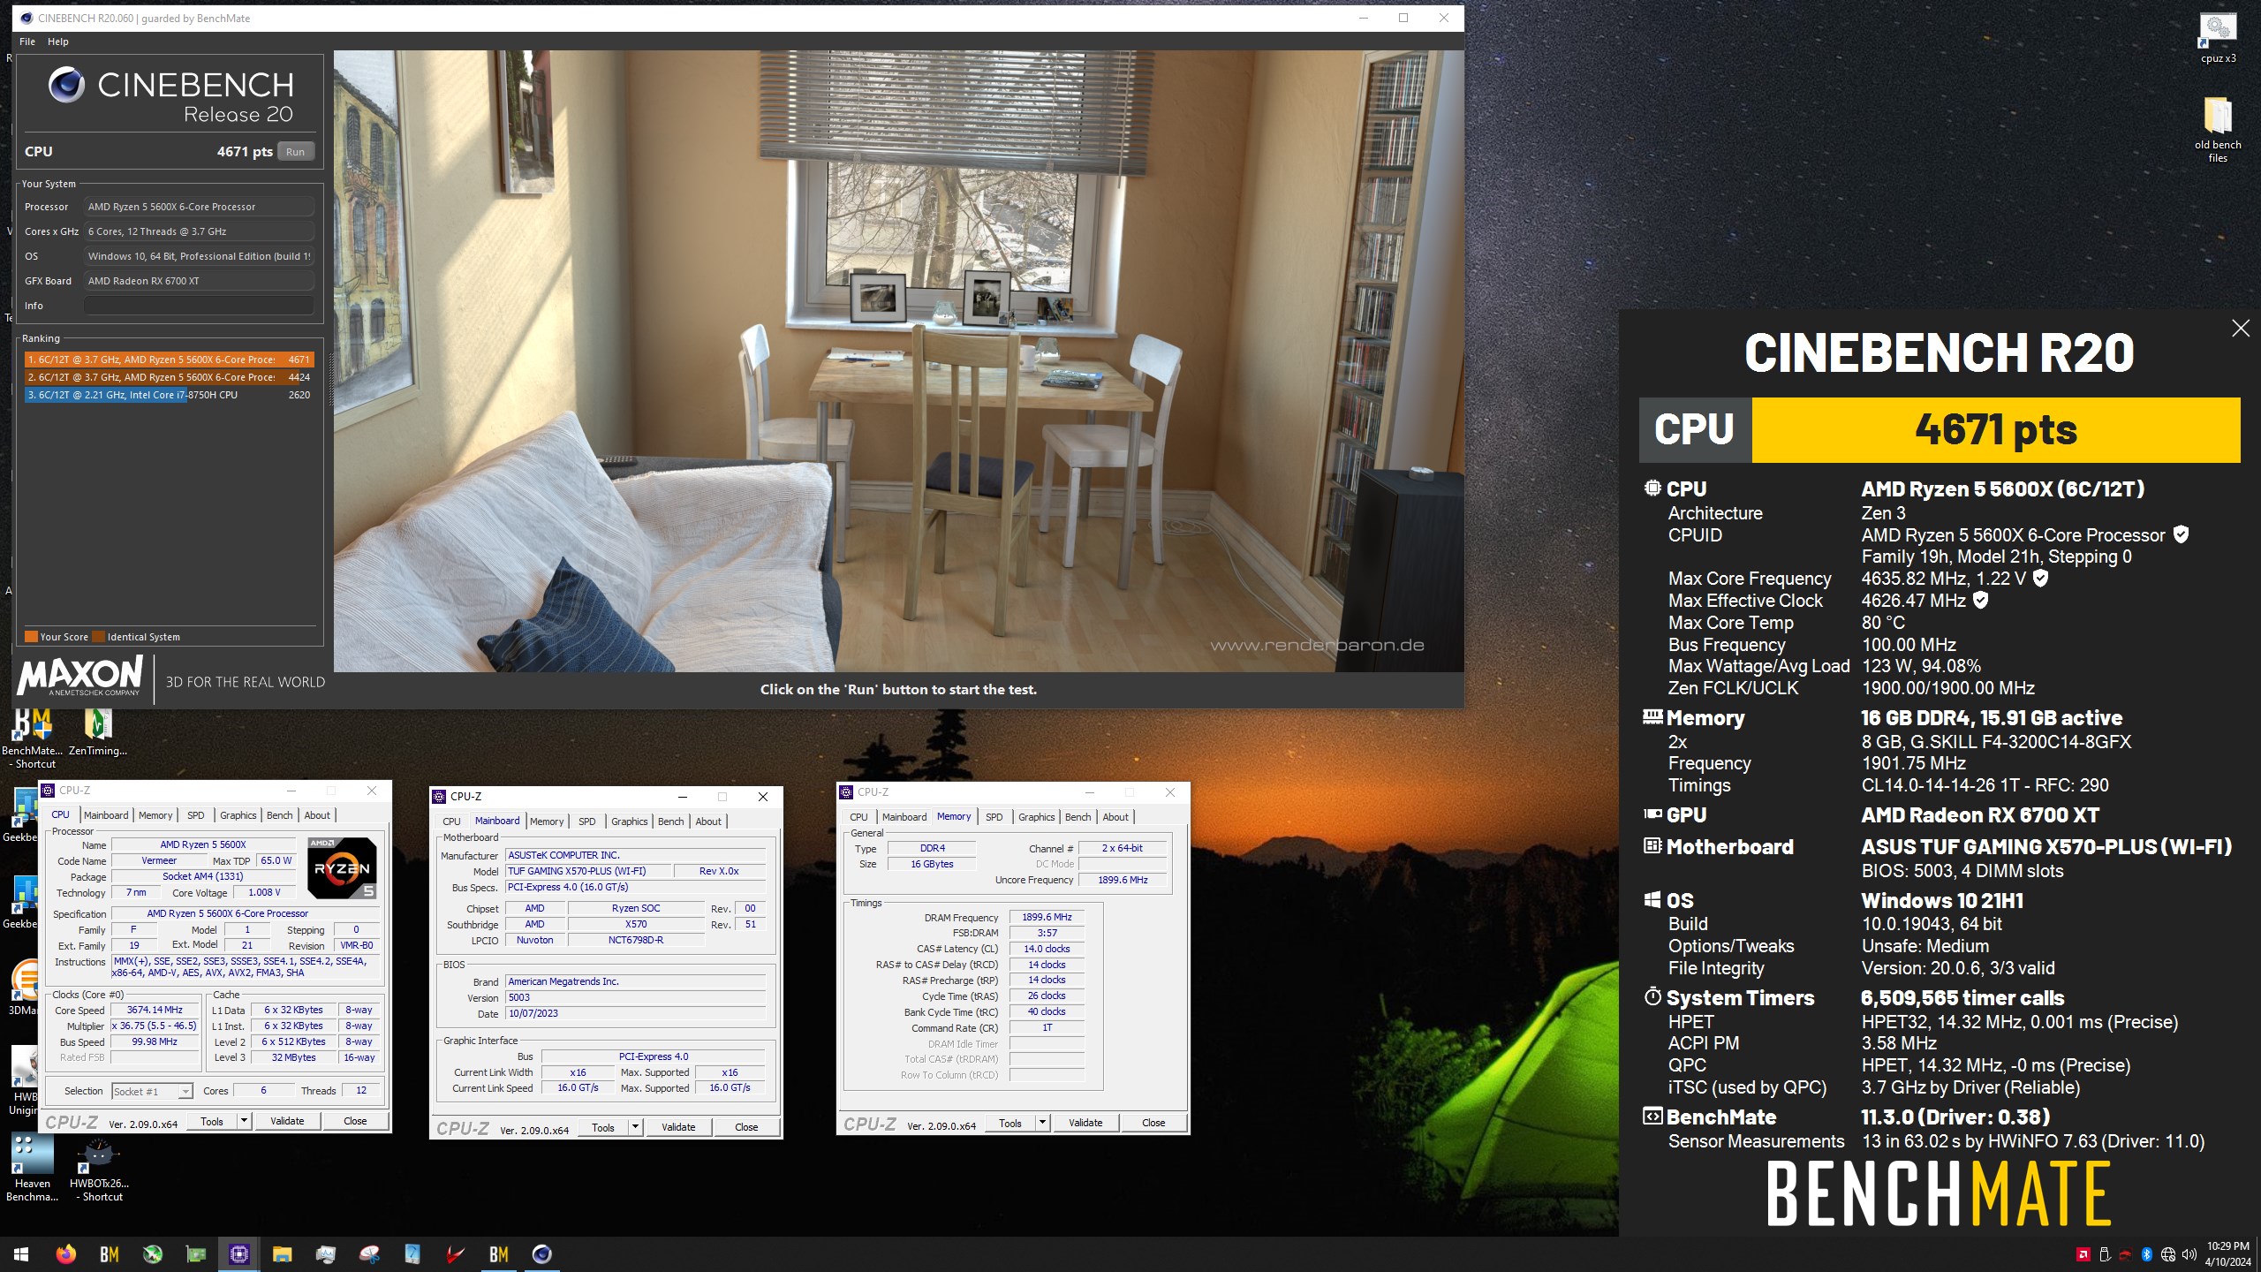The width and height of the screenshot is (2261, 1272).
Task: Click the red checkmark taskbar icon
Action: 456,1253
